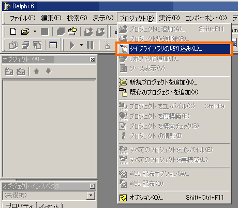Open the ファイル(F) menu

(x=22, y=18)
